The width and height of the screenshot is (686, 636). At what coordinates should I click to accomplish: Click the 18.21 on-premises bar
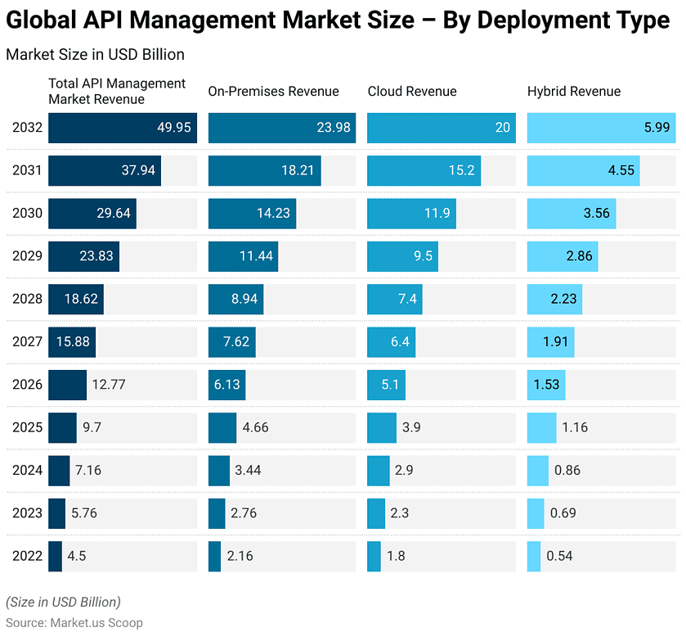265,171
